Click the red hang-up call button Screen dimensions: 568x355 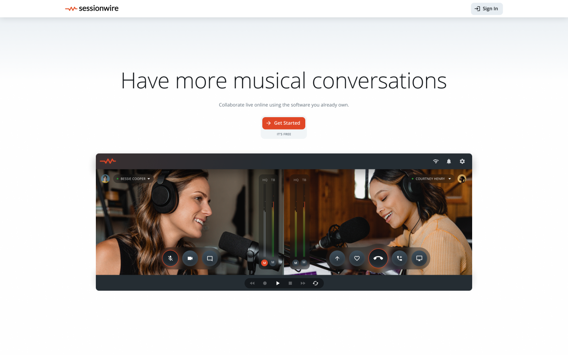[x=378, y=258]
